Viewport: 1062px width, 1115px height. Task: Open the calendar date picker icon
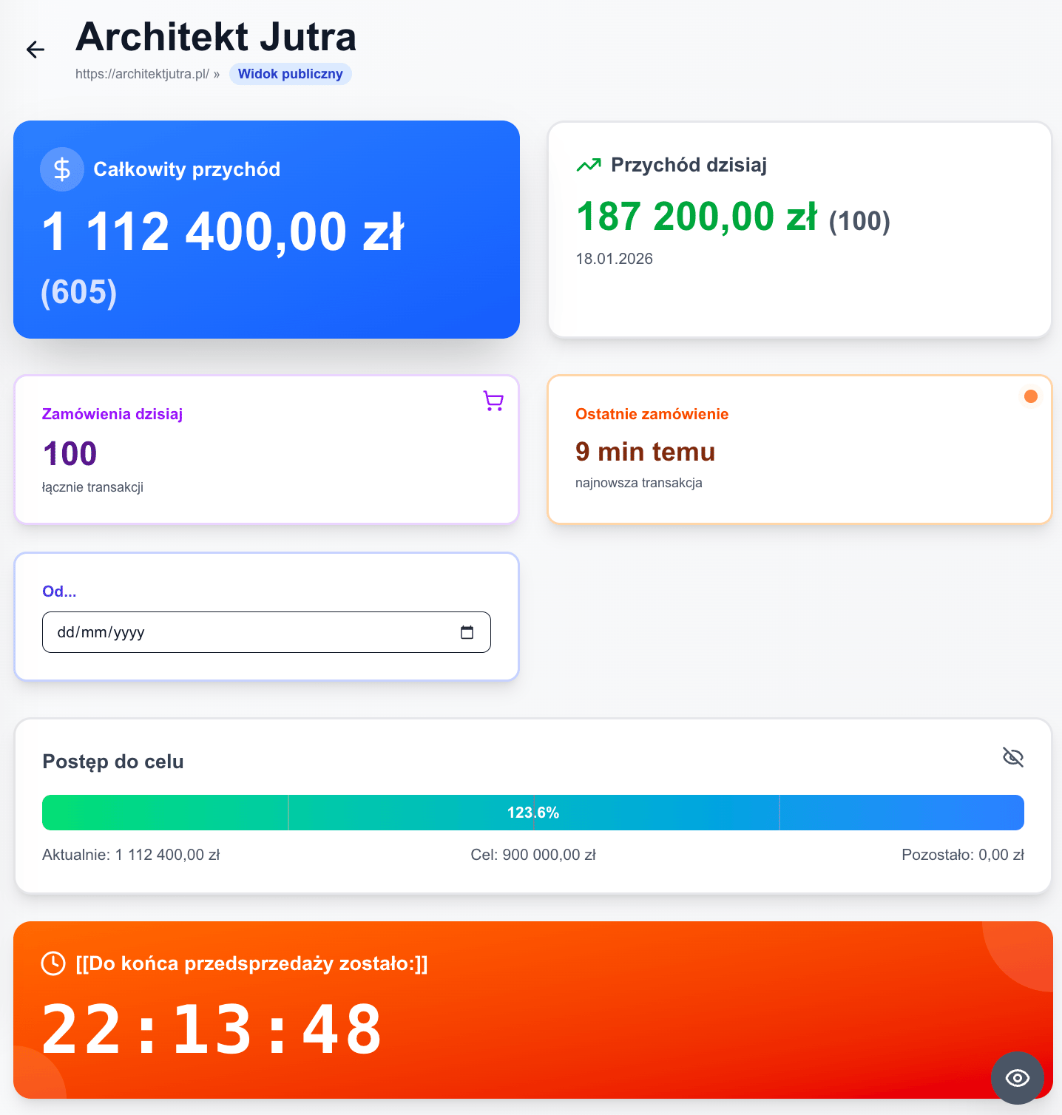467,632
